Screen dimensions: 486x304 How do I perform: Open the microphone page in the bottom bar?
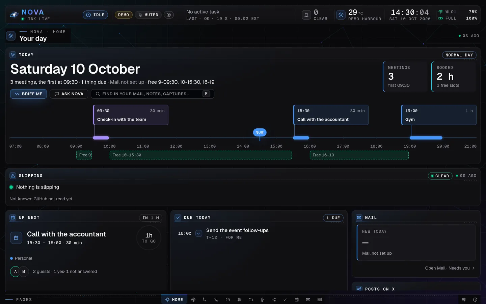(x=262, y=300)
